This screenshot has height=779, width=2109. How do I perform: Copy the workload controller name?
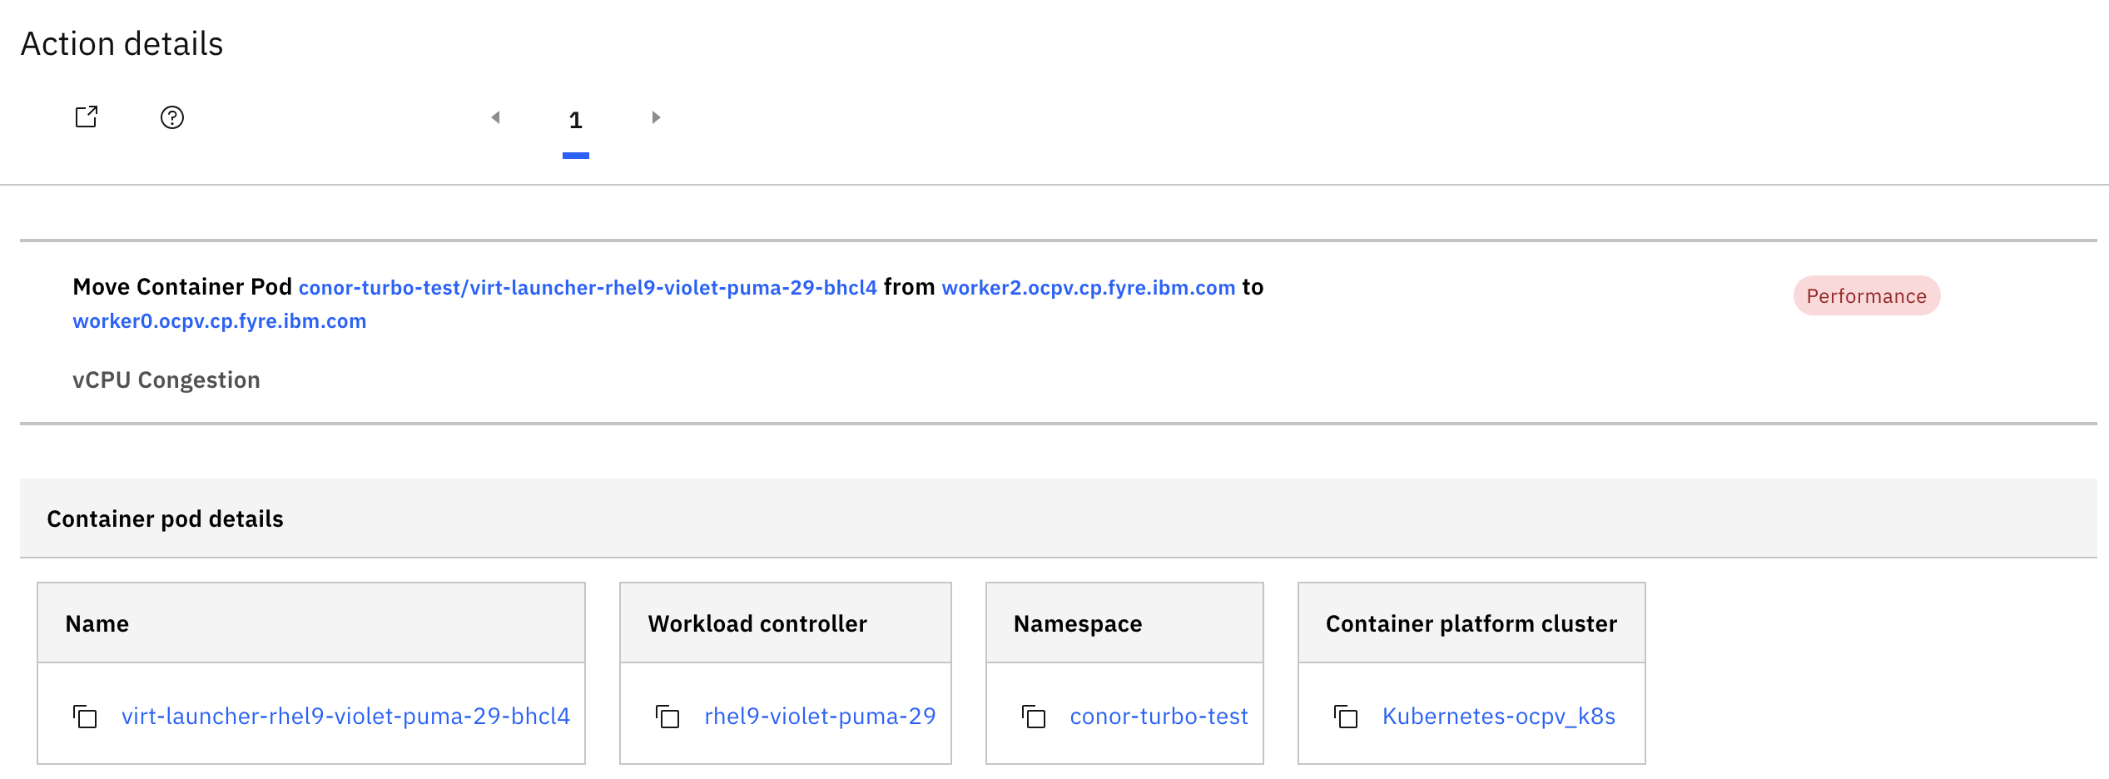(x=667, y=717)
